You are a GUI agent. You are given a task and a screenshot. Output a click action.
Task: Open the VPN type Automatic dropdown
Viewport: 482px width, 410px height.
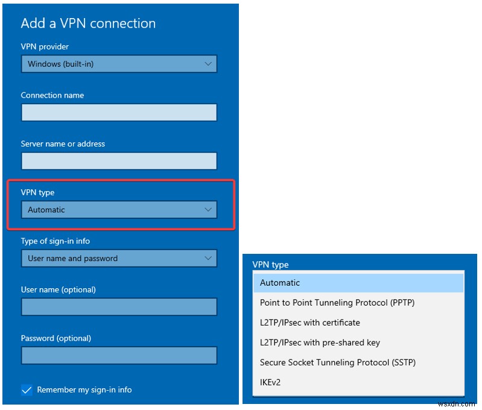(x=119, y=210)
